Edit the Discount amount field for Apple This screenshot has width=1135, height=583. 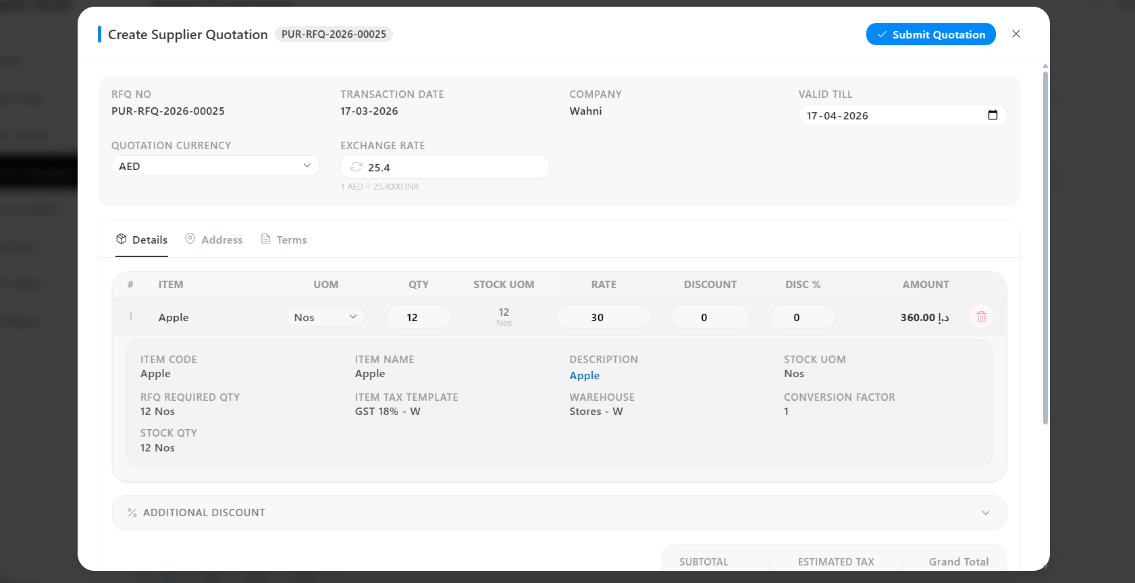[710, 317]
